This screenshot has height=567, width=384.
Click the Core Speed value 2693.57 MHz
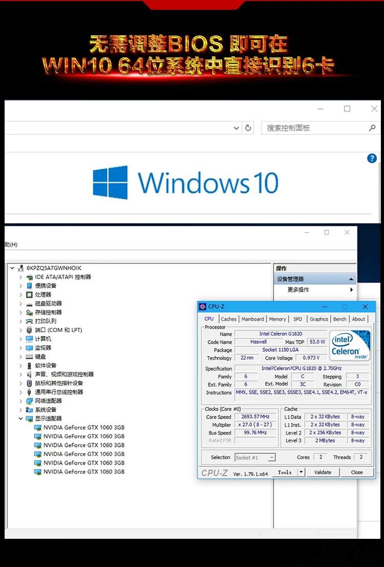pos(255,416)
